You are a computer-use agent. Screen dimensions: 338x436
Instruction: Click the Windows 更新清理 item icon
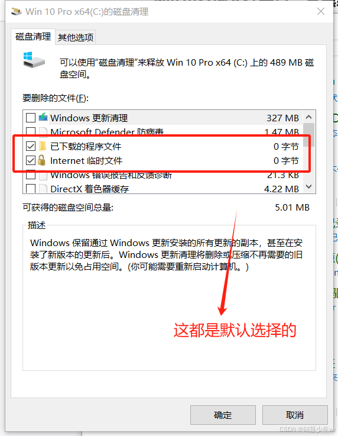click(x=43, y=117)
